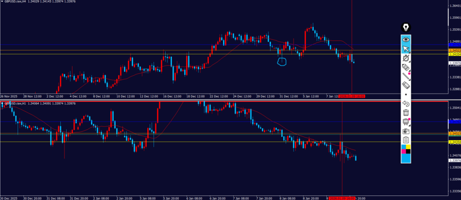Select the mouse cursor pointer tool
This screenshot has width=461, height=200.
click(406, 49)
